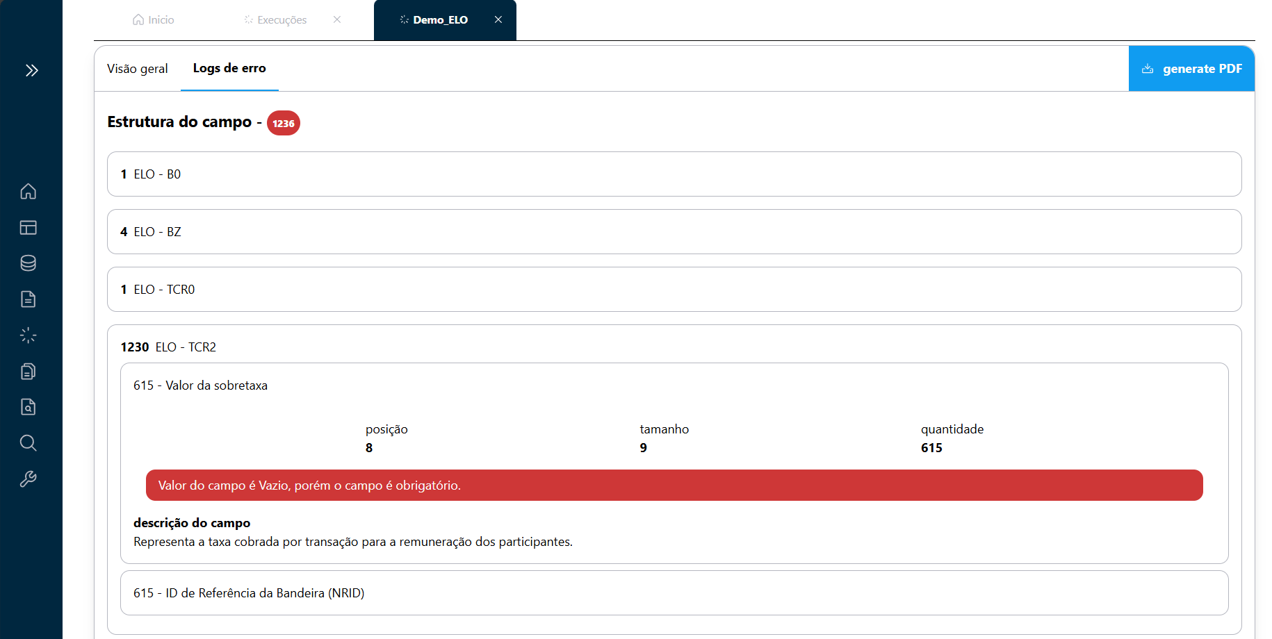Expand the sidebar with double-chevron icon
The width and height of the screenshot is (1272, 639).
click(x=31, y=70)
